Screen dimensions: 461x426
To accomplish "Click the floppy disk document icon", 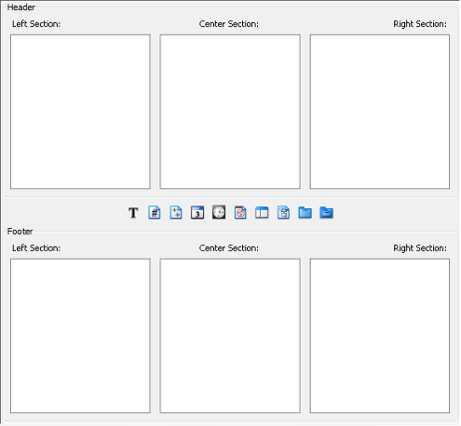I will coord(283,213).
